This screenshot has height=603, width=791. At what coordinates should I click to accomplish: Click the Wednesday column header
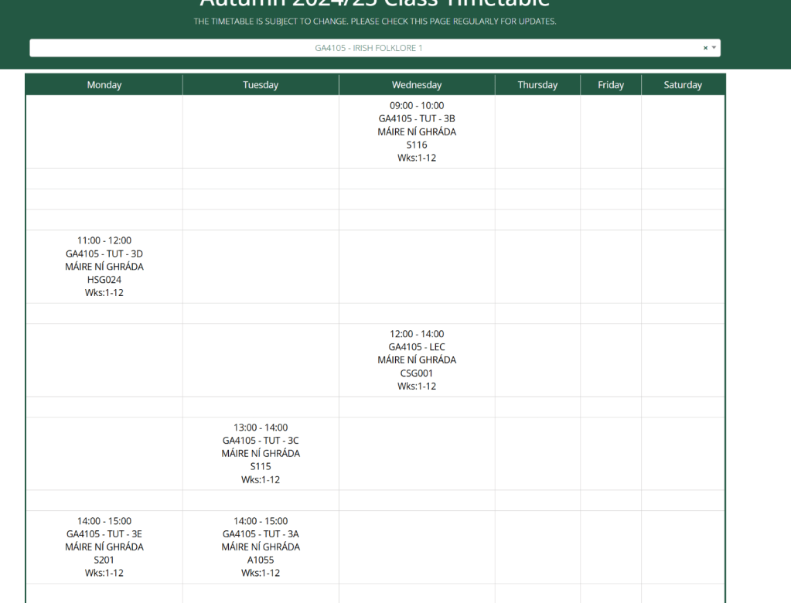tap(416, 84)
